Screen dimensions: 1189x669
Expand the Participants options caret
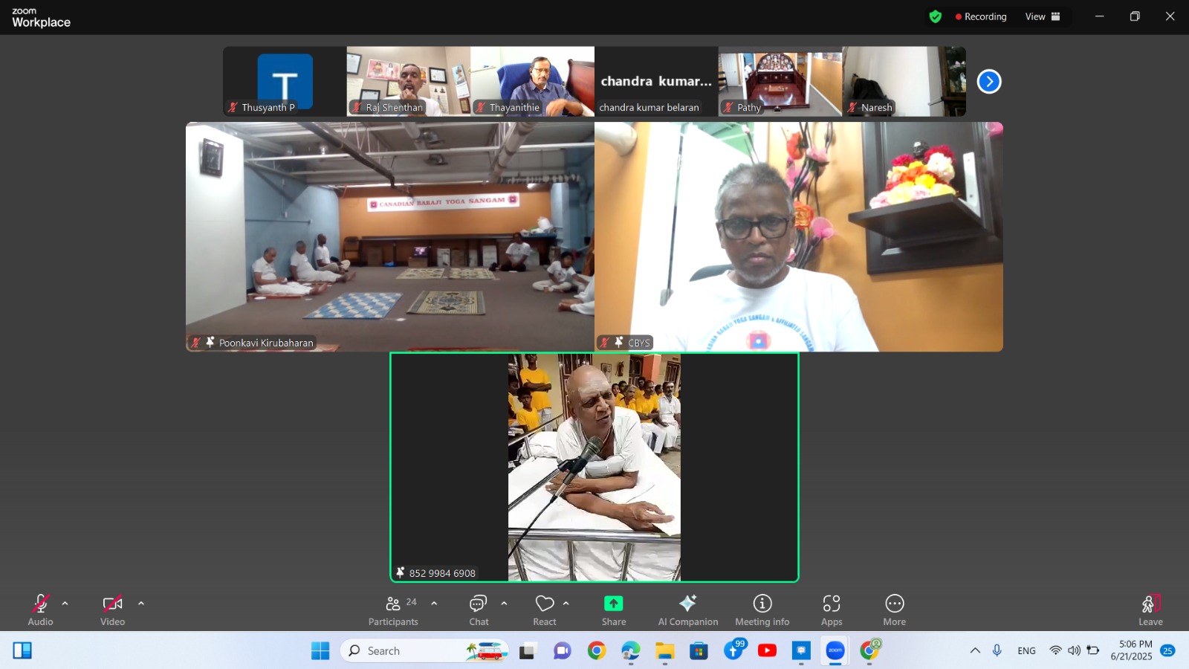434,604
